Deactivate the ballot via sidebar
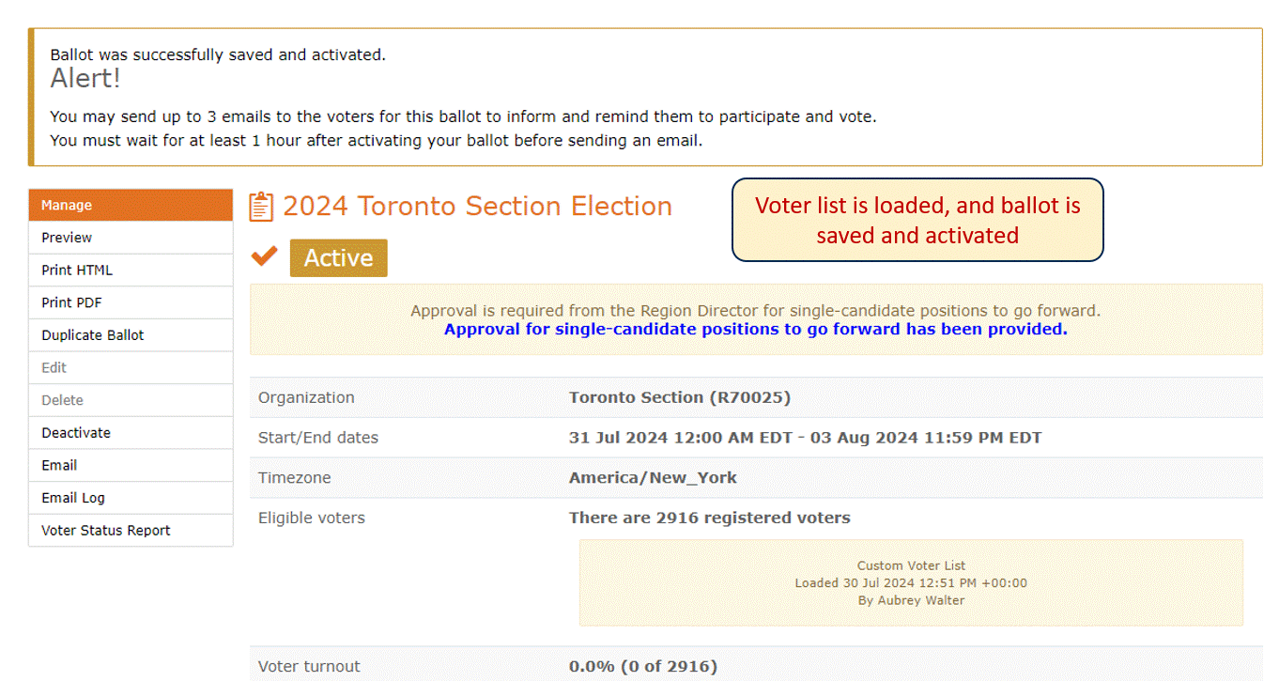Screen dimensions: 1279x681 [x=131, y=433]
